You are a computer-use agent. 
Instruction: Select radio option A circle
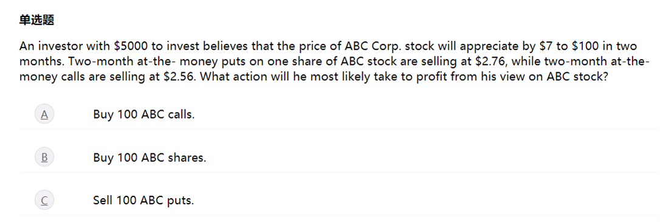click(x=44, y=114)
